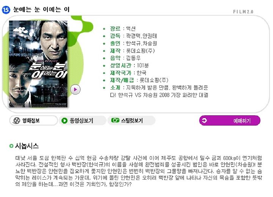
Task: Click the 시놉시스 section heading
Action: click(x=27, y=146)
